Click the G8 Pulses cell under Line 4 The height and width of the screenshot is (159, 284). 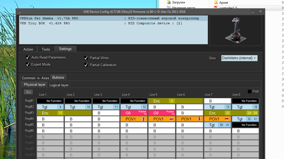tap(134, 113)
